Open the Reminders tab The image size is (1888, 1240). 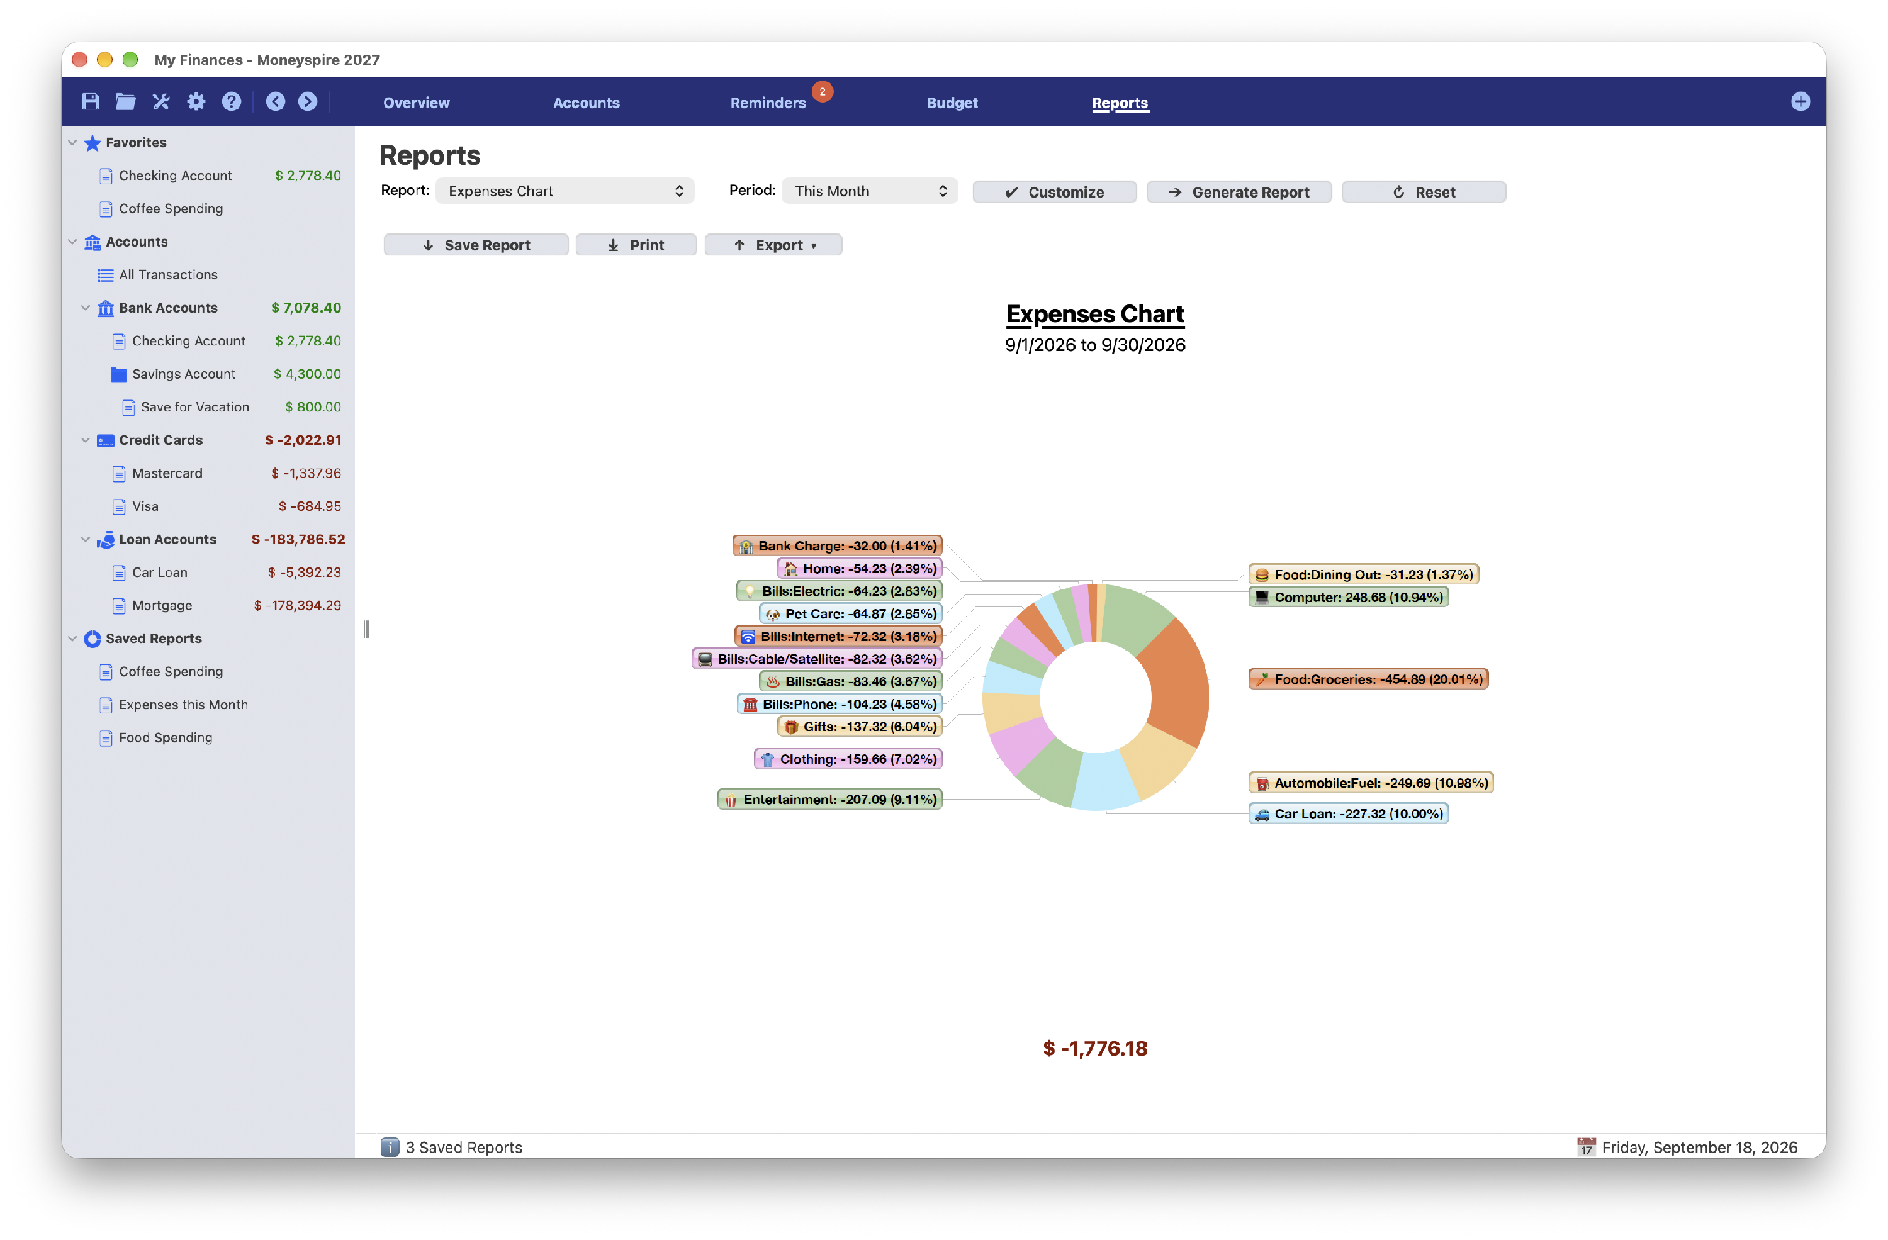point(768,103)
